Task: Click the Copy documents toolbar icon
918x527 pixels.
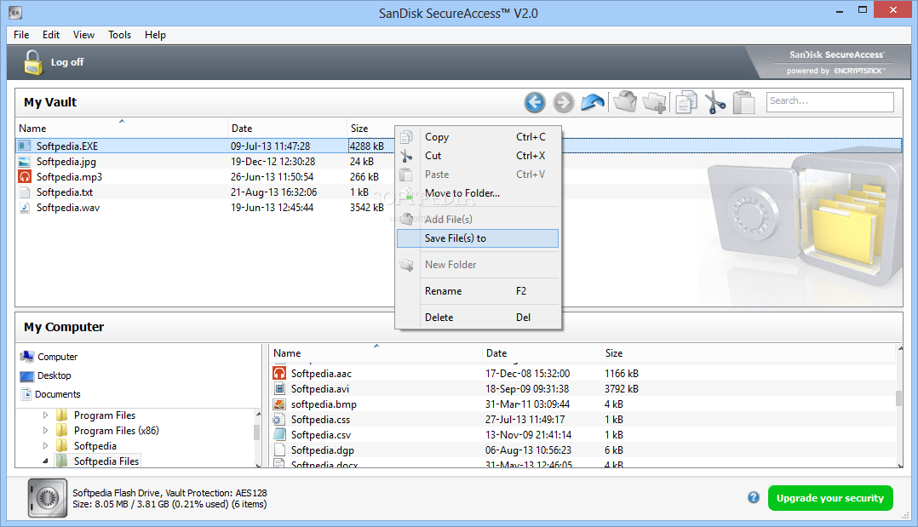Action: click(x=686, y=102)
